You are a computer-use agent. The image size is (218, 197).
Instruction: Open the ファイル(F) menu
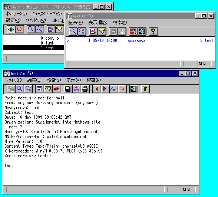[14, 80]
